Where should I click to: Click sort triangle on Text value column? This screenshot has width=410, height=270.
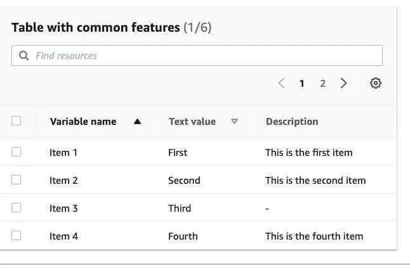(234, 122)
